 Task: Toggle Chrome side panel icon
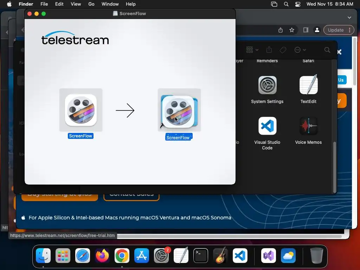[306, 30]
